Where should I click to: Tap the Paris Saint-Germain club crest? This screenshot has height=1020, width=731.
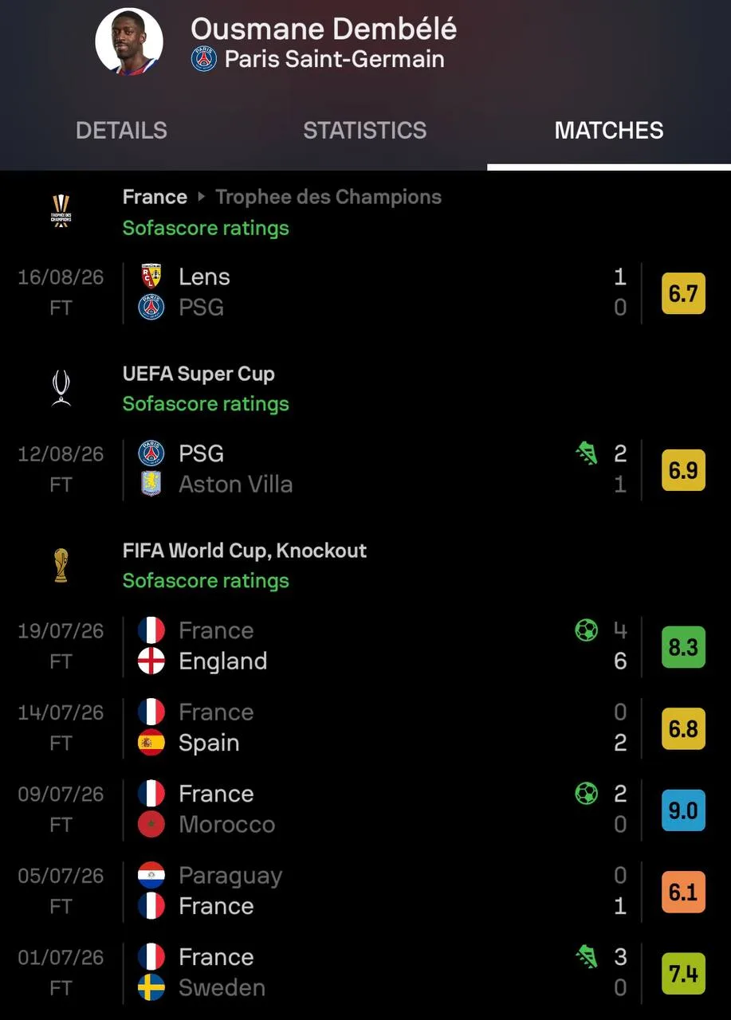point(204,59)
